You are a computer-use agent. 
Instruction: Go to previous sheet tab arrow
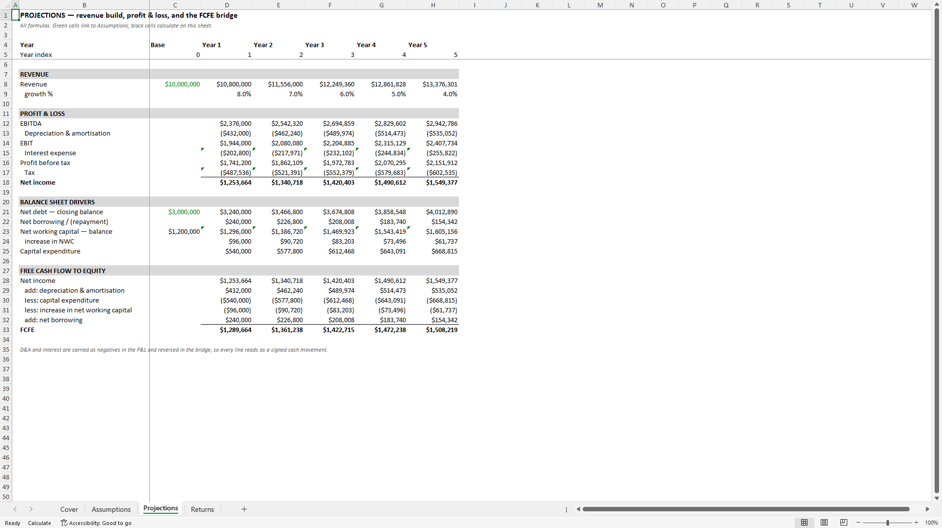pos(15,509)
